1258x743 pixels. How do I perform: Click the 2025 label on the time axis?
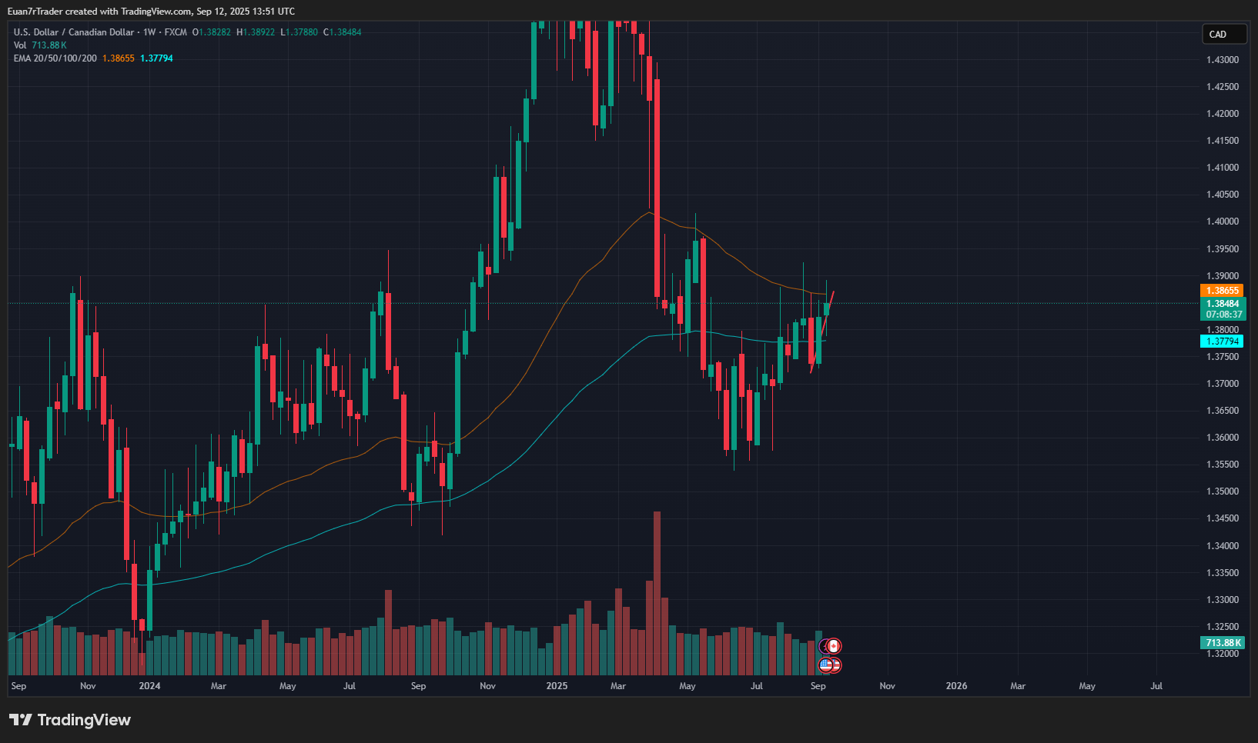pyautogui.click(x=557, y=686)
